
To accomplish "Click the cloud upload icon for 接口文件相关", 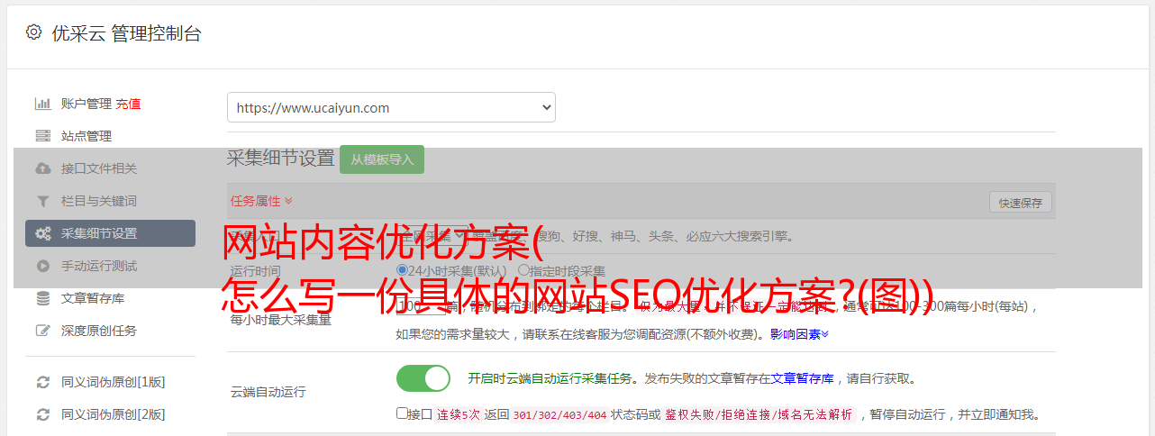I will click(42, 168).
